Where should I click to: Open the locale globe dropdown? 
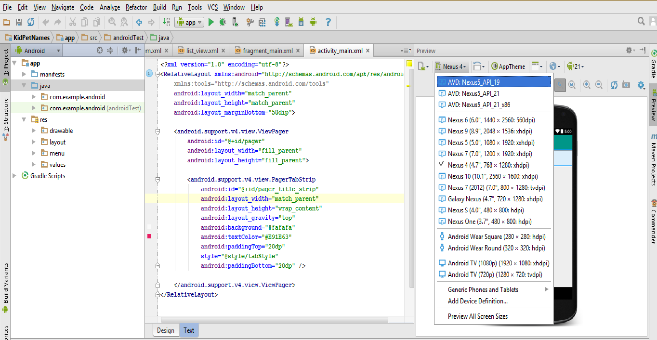(555, 66)
